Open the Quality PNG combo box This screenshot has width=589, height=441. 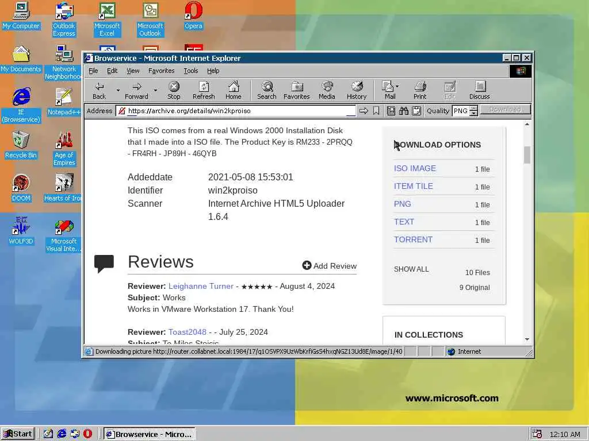[x=465, y=111]
